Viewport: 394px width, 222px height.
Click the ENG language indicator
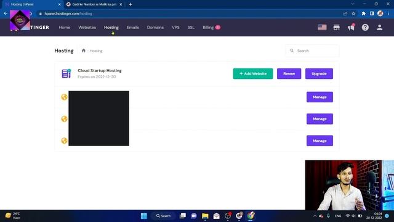pos(338,216)
